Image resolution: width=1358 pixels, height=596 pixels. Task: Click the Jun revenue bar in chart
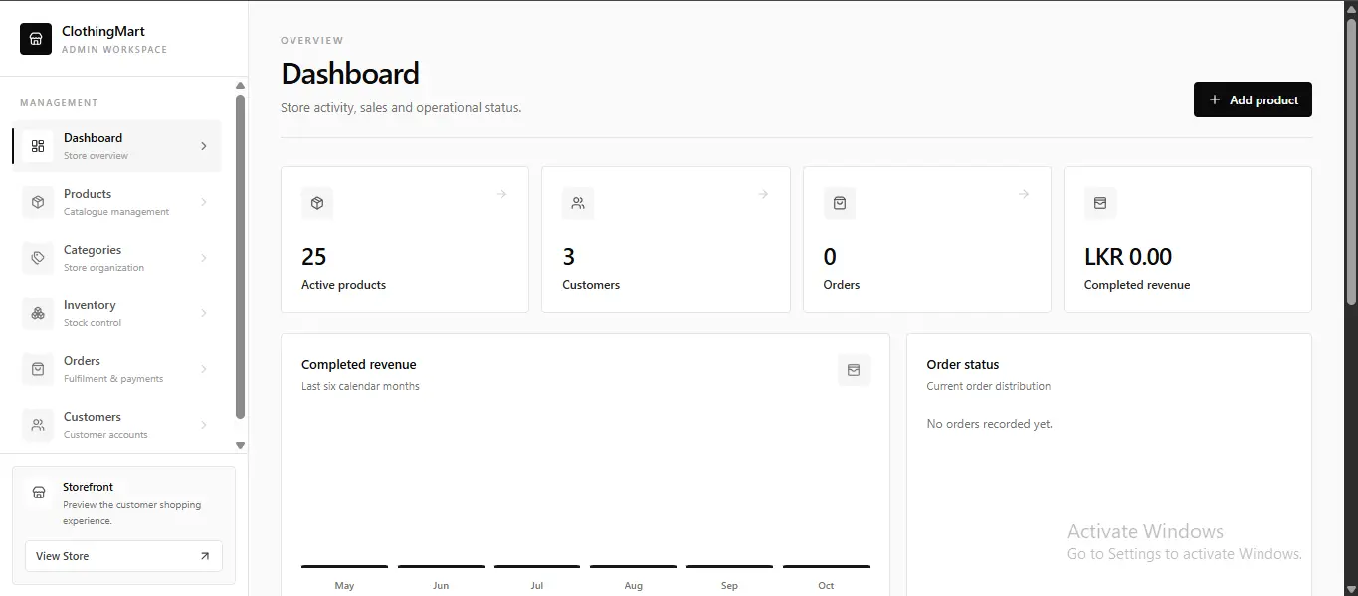point(441,566)
